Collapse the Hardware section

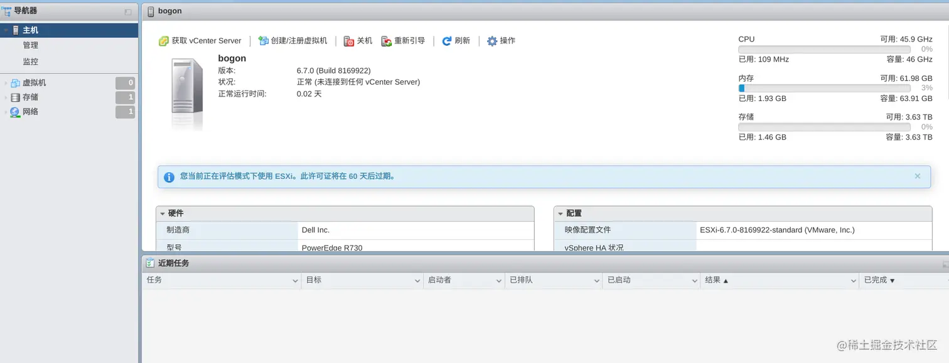[x=163, y=214]
